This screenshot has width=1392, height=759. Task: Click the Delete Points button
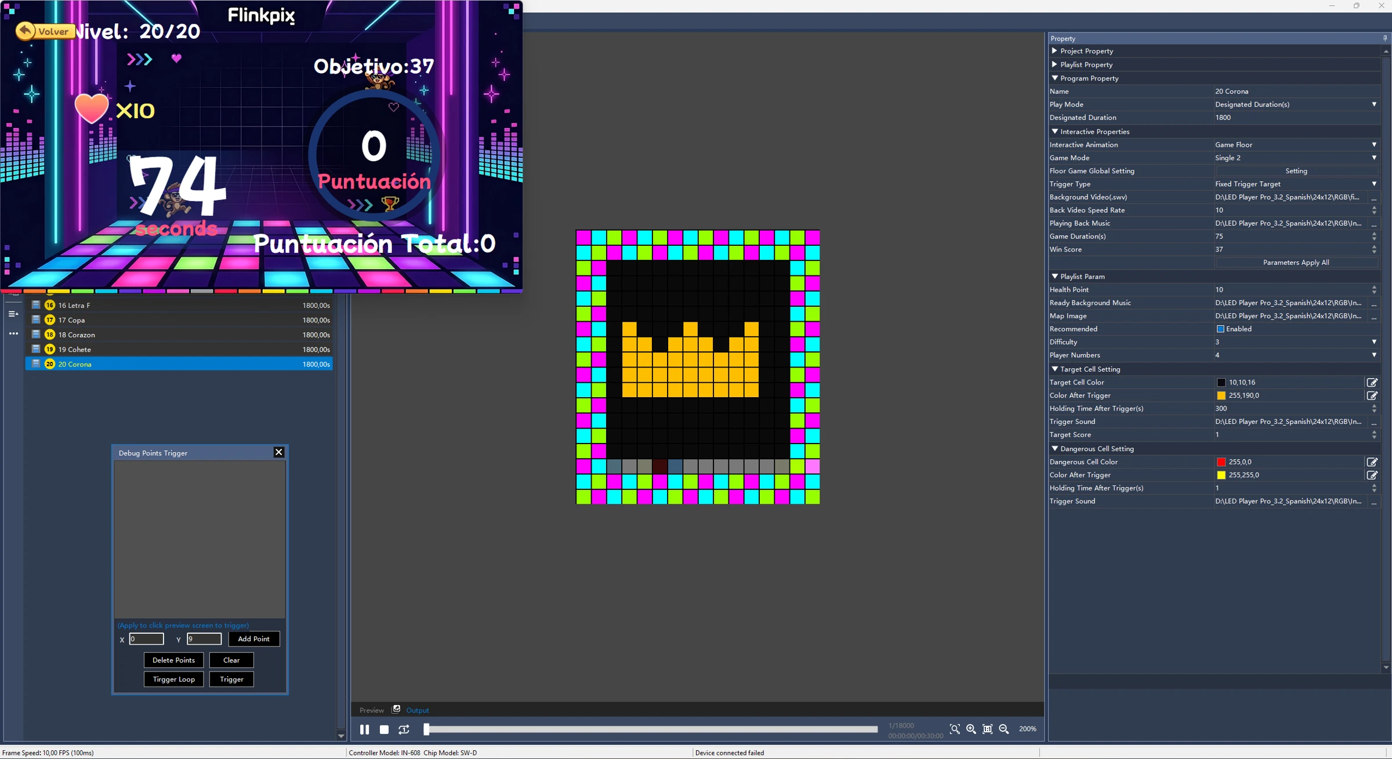point(173,660)
